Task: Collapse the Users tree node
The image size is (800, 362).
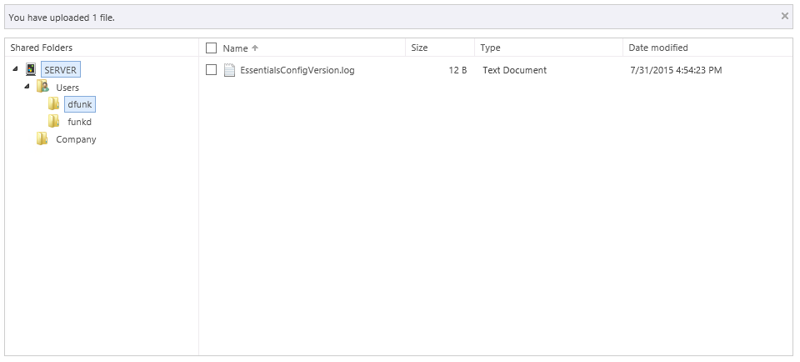Action: 27,87
